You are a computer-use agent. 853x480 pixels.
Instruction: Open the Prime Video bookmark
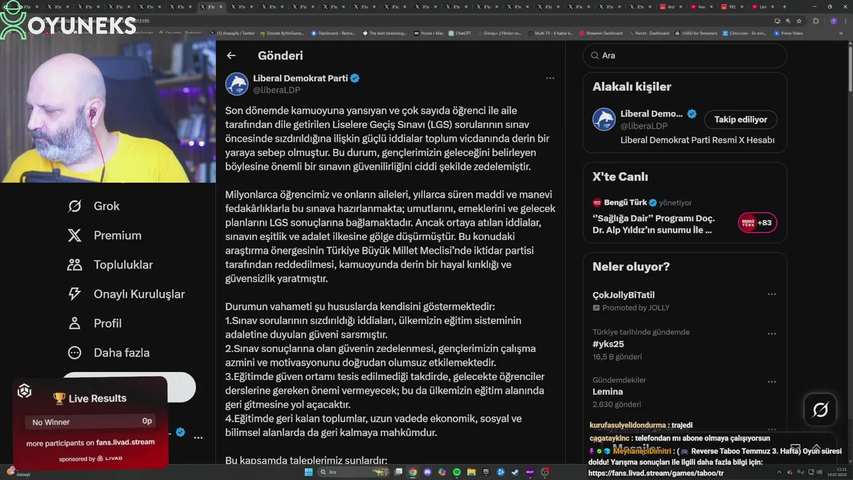click(788, 33)
